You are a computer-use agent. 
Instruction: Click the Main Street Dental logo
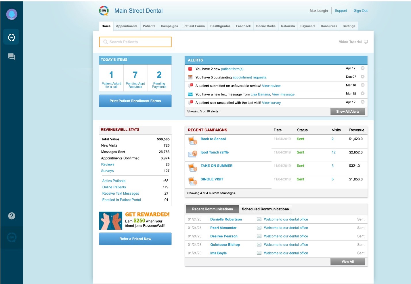(x=104, y=11)
